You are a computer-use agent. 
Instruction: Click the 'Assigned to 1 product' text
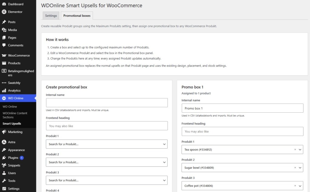(196, 93)
